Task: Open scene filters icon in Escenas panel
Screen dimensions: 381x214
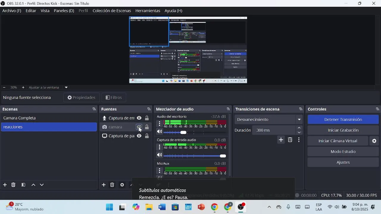Action: coord(23,185)
